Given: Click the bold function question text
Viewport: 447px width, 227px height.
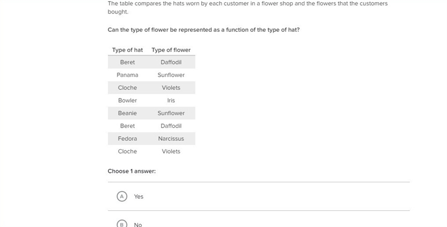Looking at the screenshot, I should point(203,30).
